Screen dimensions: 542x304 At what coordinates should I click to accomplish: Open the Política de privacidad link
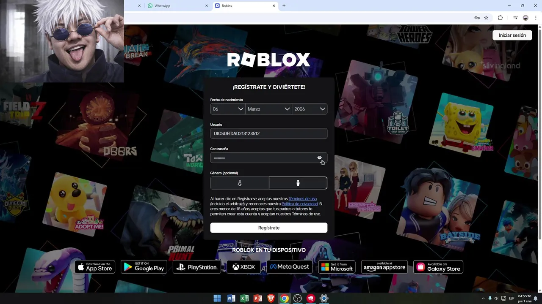pyautogui.click(x=299, y=204)
